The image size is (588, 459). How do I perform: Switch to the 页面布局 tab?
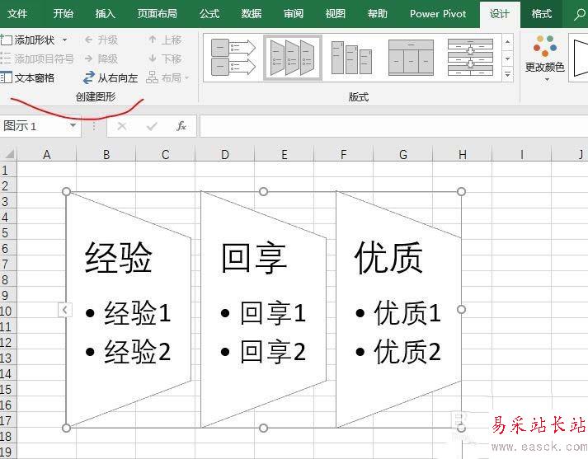pos(158,14)
